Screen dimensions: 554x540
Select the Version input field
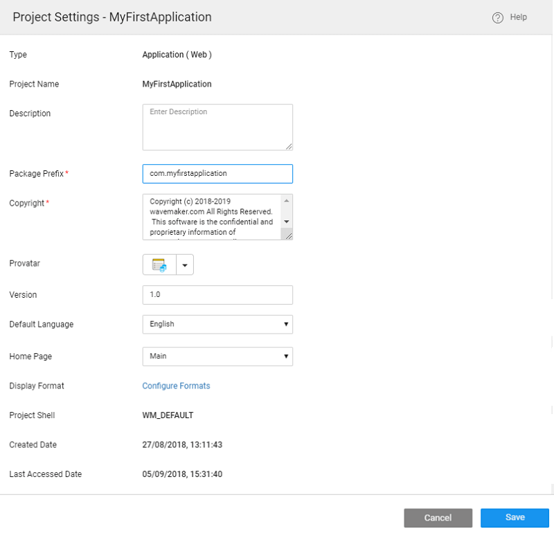[217, 295]
